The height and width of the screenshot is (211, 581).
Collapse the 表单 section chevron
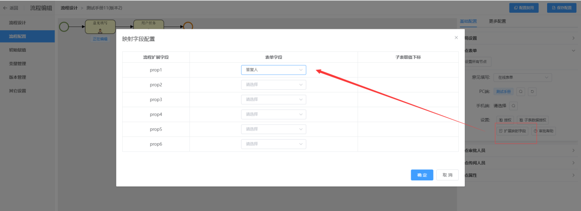[573, 51]
